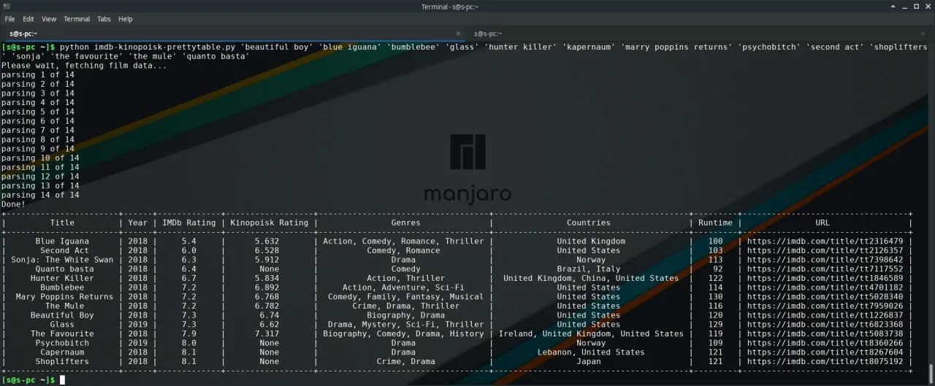Open the Edit menu
This screenshot has height=386, width=935.
pos(28,19)
